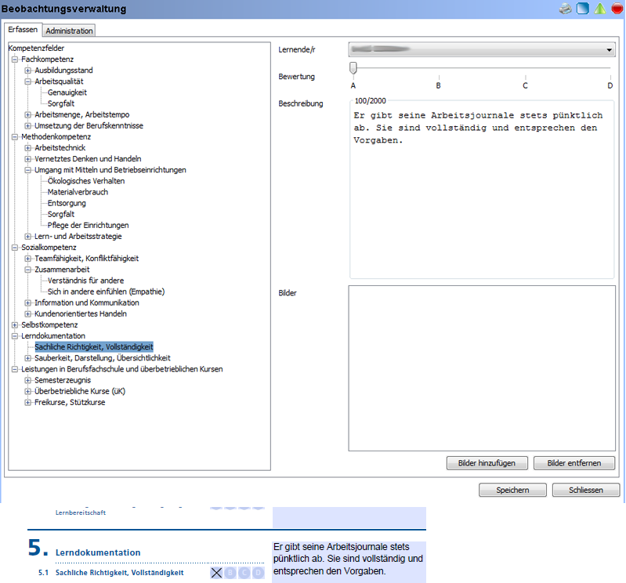Collapse the Zusammenarbeit node

[x=27, y=270]
